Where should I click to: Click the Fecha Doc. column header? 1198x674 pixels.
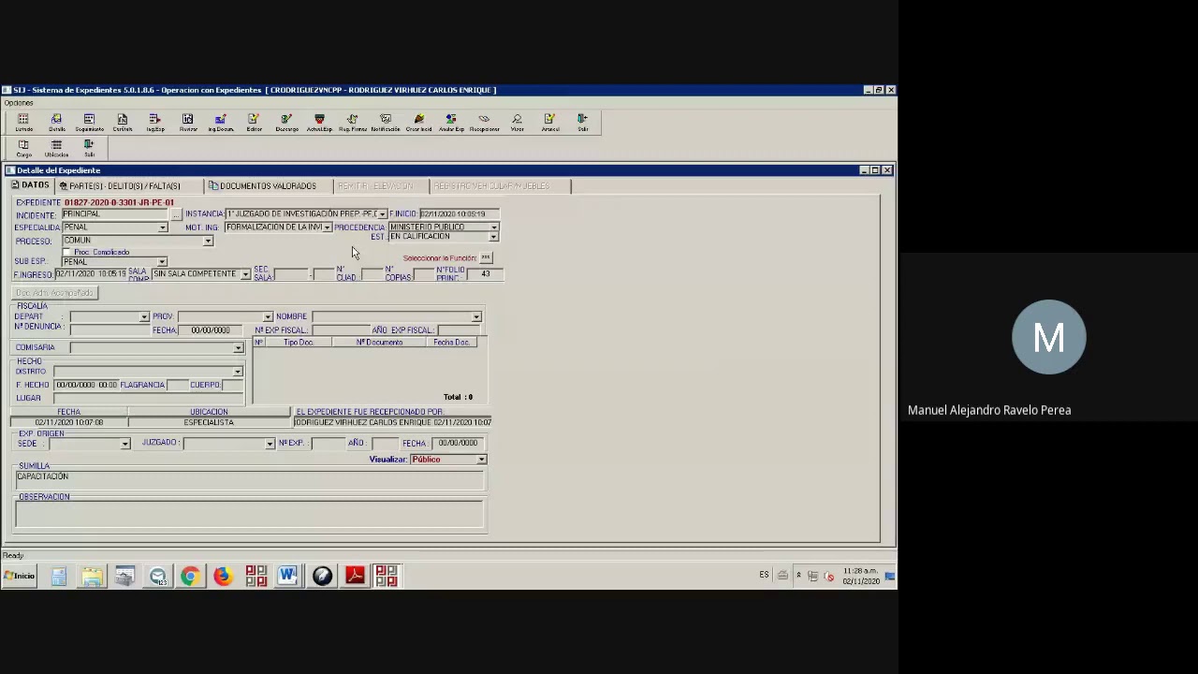tap(451, 343)
